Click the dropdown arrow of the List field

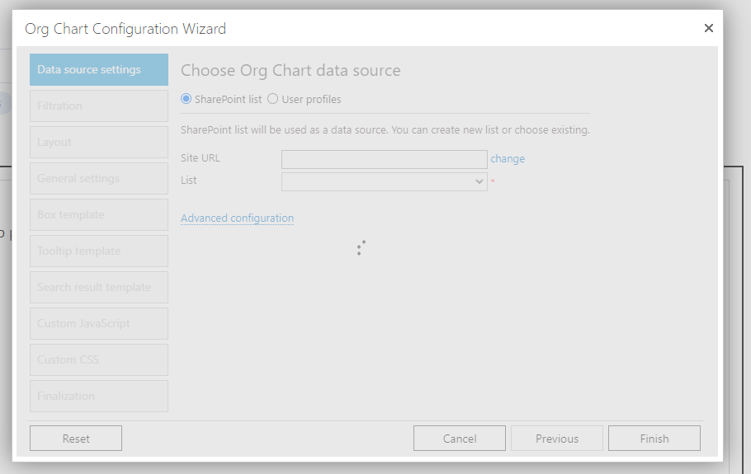tap(479, 181)
